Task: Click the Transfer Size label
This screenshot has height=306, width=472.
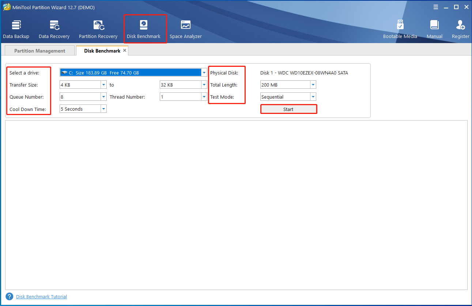Action: point(23,85)
